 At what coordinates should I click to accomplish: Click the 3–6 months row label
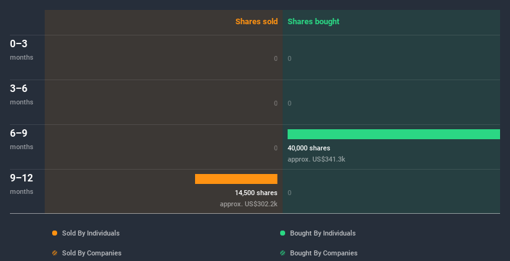pyautogui.click(x=22, y=94)
